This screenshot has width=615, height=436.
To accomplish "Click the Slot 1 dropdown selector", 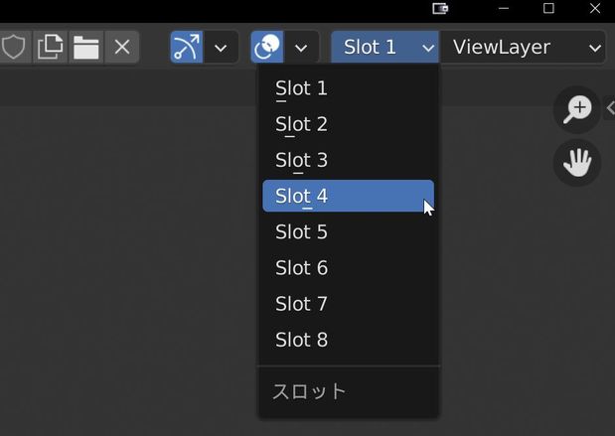I will pos(385,47).
